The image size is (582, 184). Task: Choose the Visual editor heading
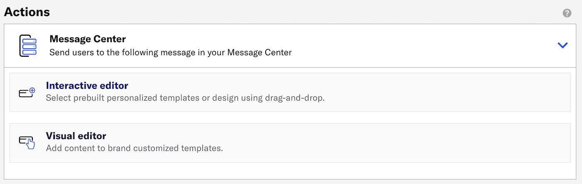[x=76, y=136]
